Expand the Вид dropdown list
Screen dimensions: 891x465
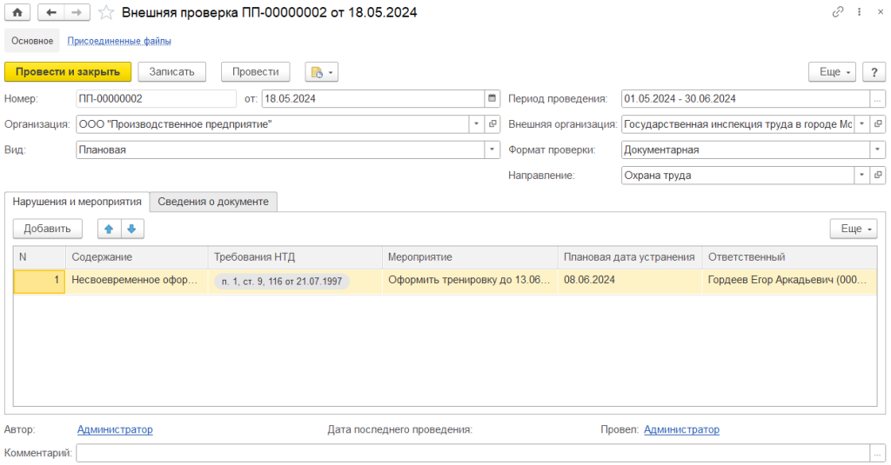coord(492,149)
